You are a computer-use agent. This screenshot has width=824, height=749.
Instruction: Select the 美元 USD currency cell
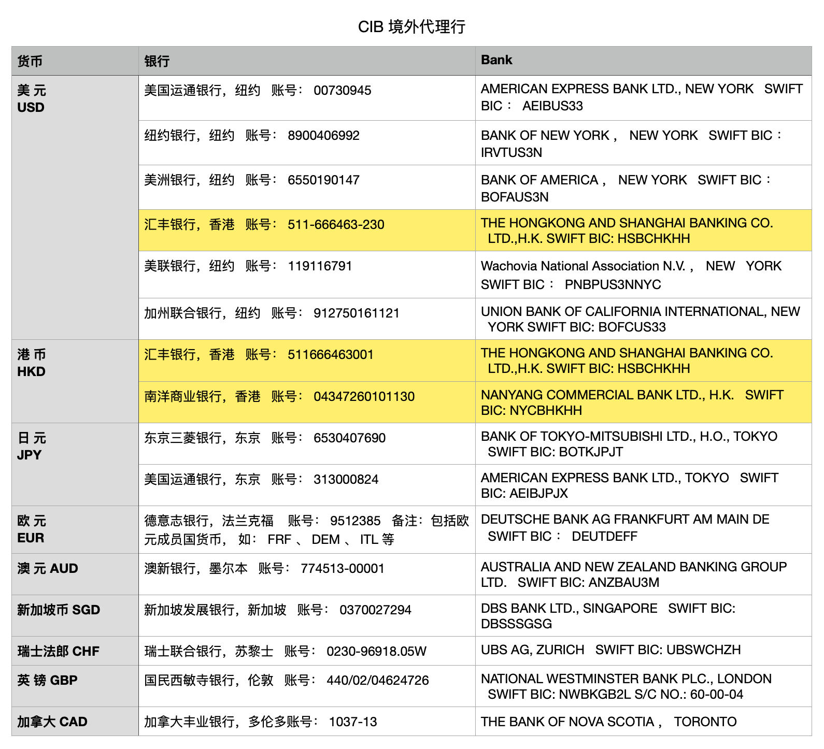click(x=75, y=208)
